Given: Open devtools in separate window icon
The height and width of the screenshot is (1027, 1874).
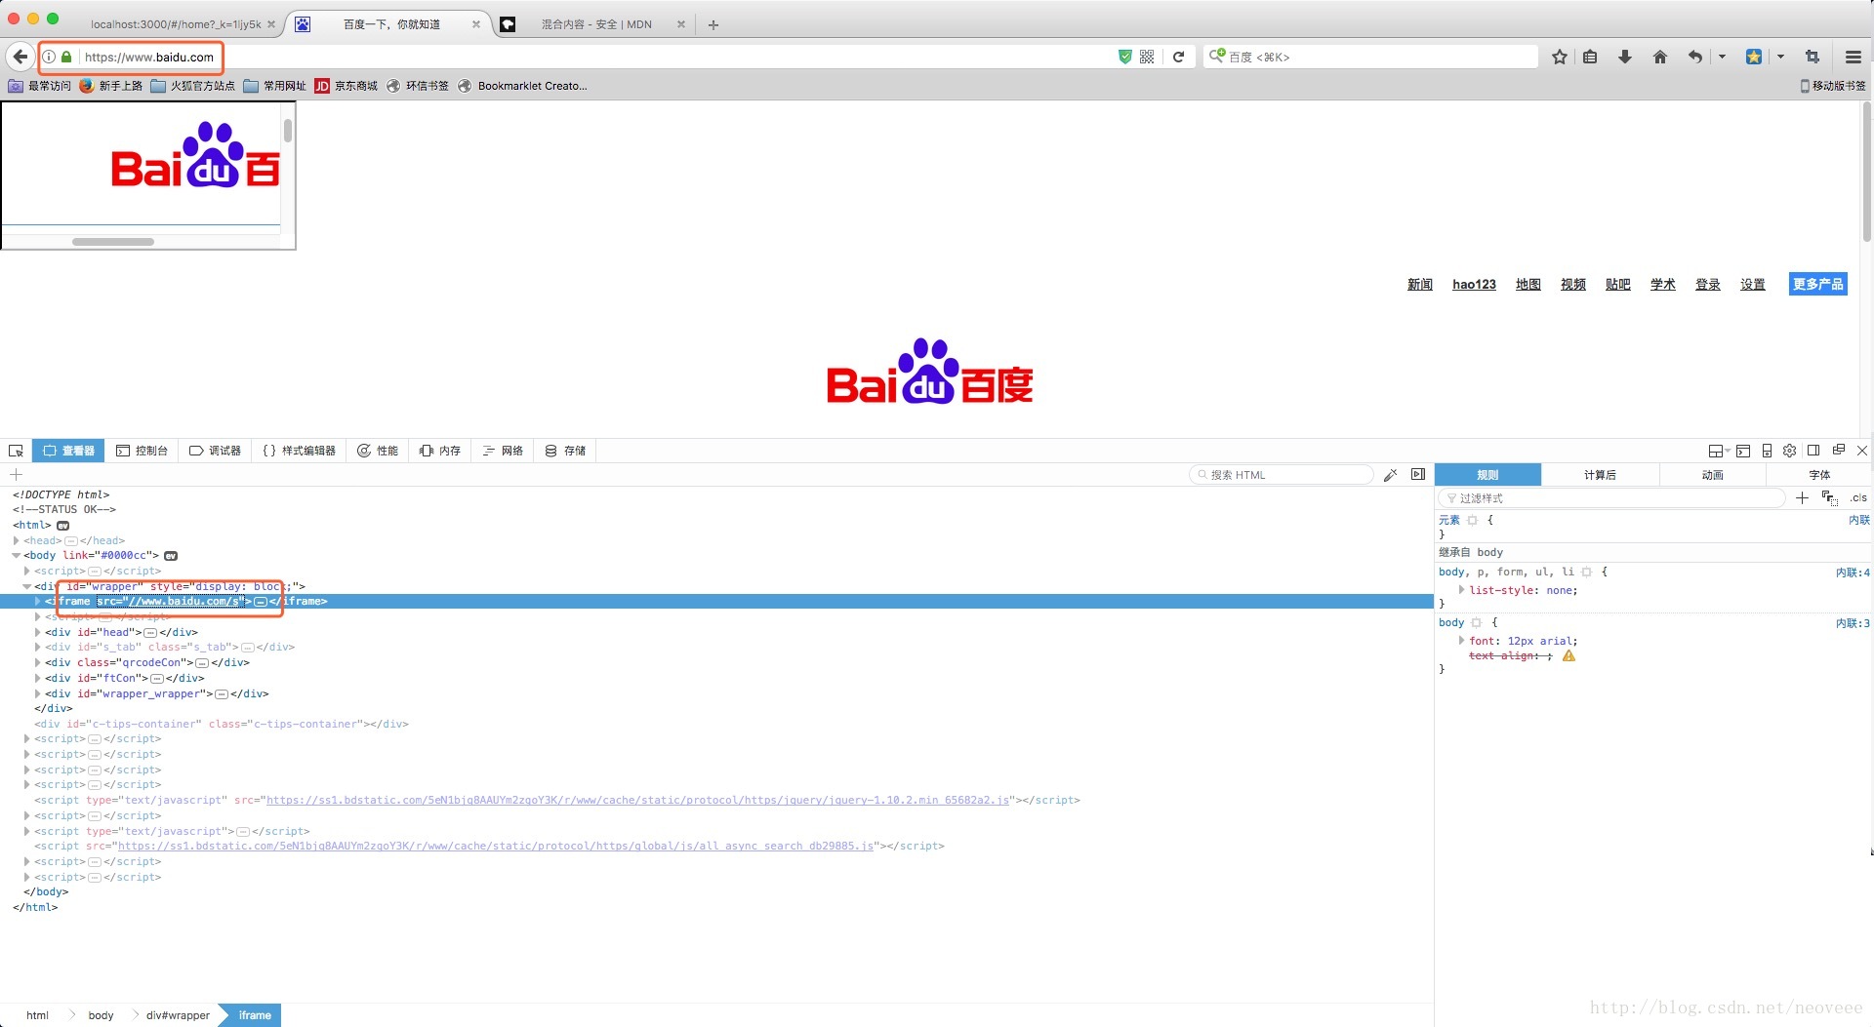Looking at the screenshot, I should point(1839,451).
